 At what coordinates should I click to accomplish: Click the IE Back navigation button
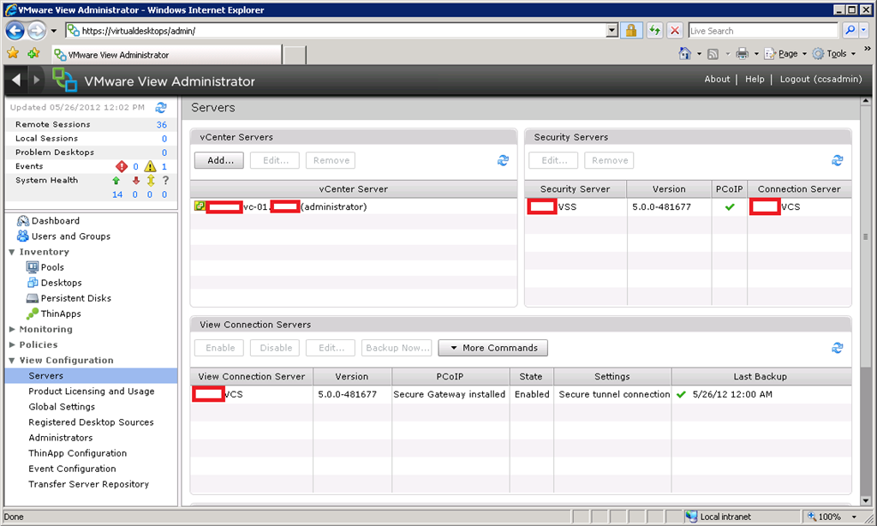tap(15, 30)
